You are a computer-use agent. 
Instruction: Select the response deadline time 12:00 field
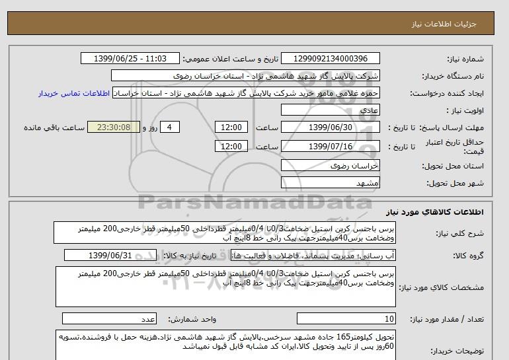tap(233, 127)
